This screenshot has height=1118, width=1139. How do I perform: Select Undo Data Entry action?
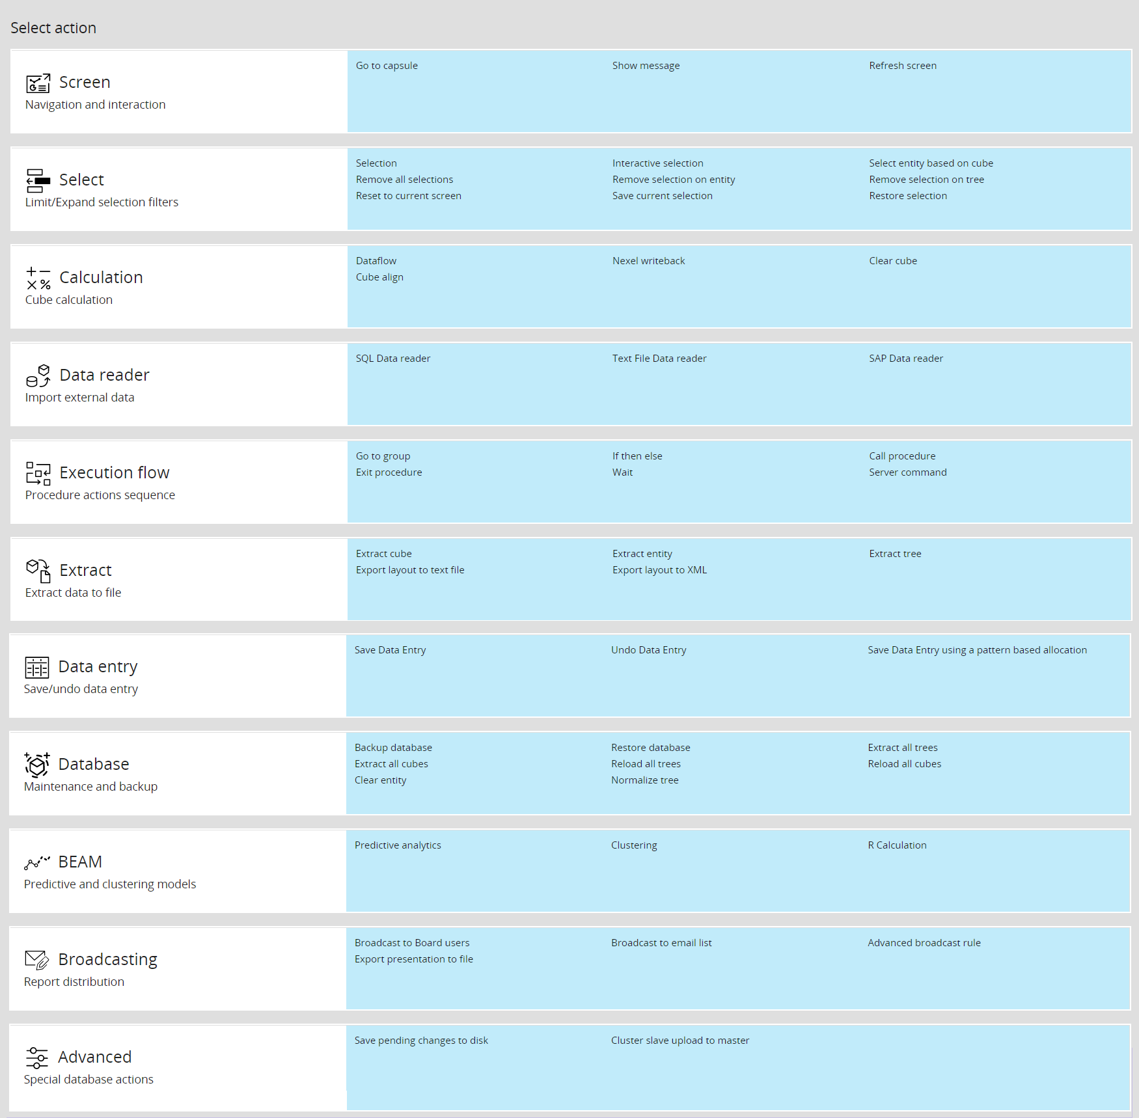click(x=648, y=650)
